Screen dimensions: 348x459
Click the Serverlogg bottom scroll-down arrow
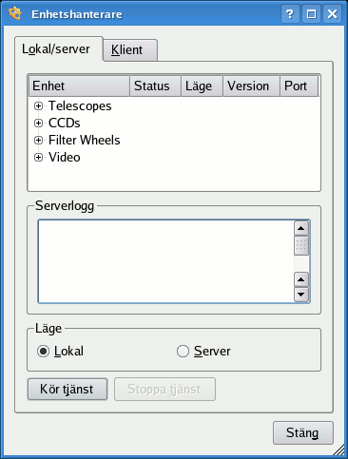coord(301,295)
